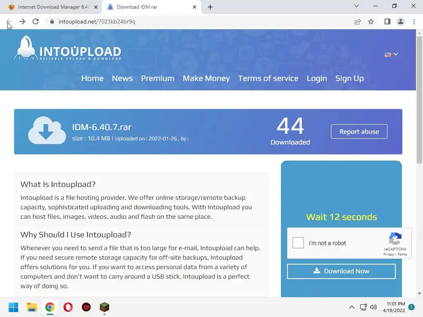Open Terms of service page

[268, 78]
